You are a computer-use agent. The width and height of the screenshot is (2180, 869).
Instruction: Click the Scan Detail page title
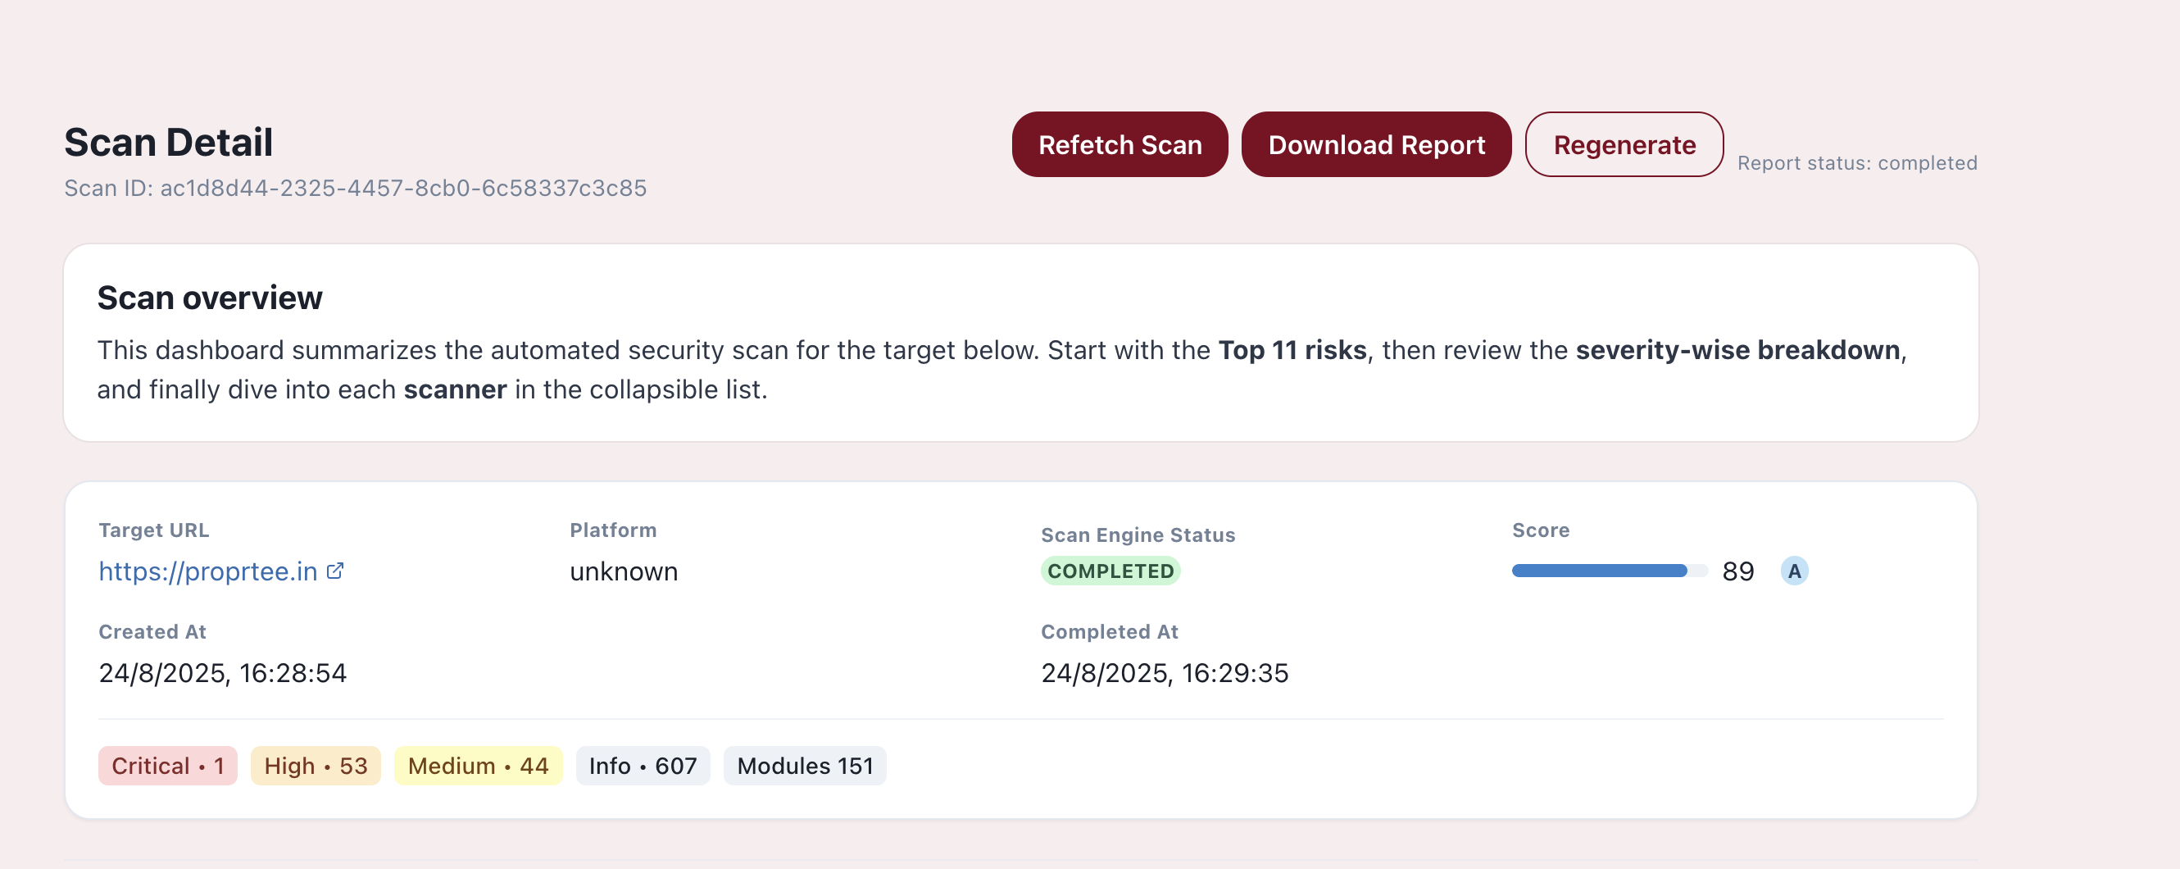[168, 142]
